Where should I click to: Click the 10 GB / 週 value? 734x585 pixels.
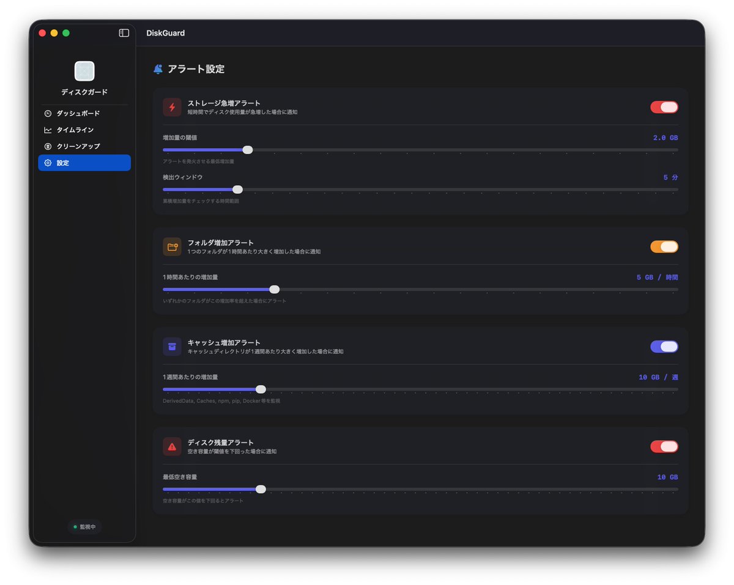pyautogui.click(x=659, y=378)
